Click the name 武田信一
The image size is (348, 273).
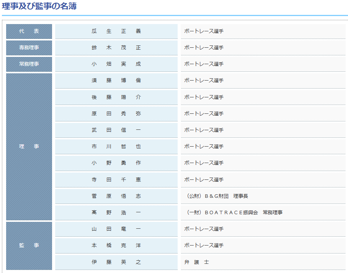point(116,130)
